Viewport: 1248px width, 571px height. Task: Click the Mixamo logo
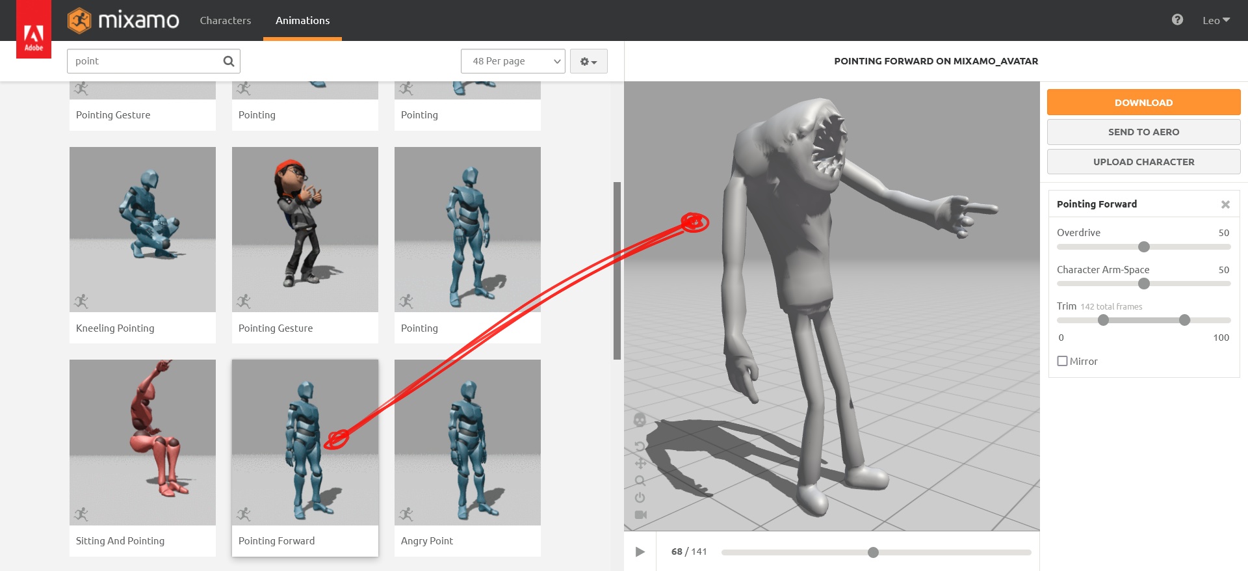pyautogui.click(x=123, y=20)
